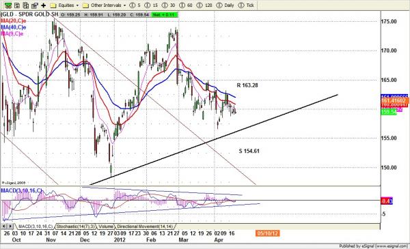Switch to the 5-minute interval
This screenshot has height=249, width=410.
point(135,5)
